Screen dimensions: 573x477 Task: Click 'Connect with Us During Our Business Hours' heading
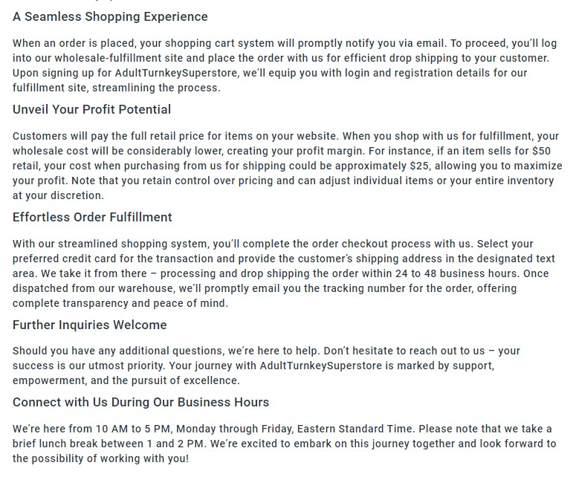point(140,402)
